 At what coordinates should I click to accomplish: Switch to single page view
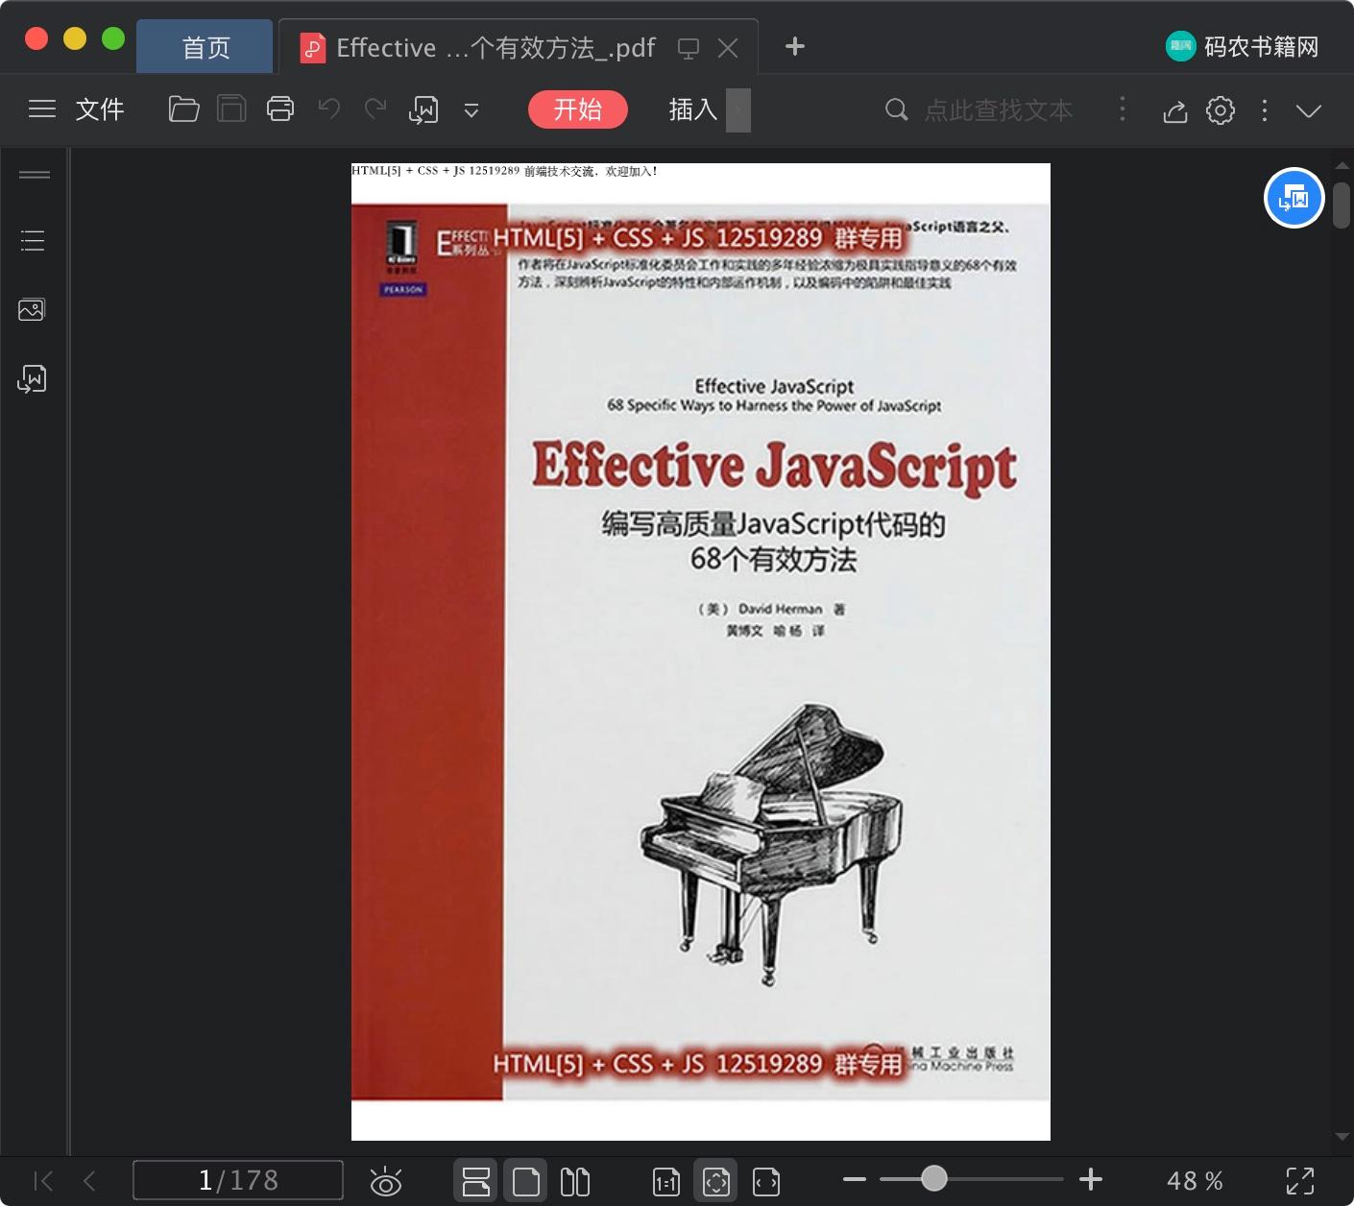pyautogui.click(x=526, y=1181)
